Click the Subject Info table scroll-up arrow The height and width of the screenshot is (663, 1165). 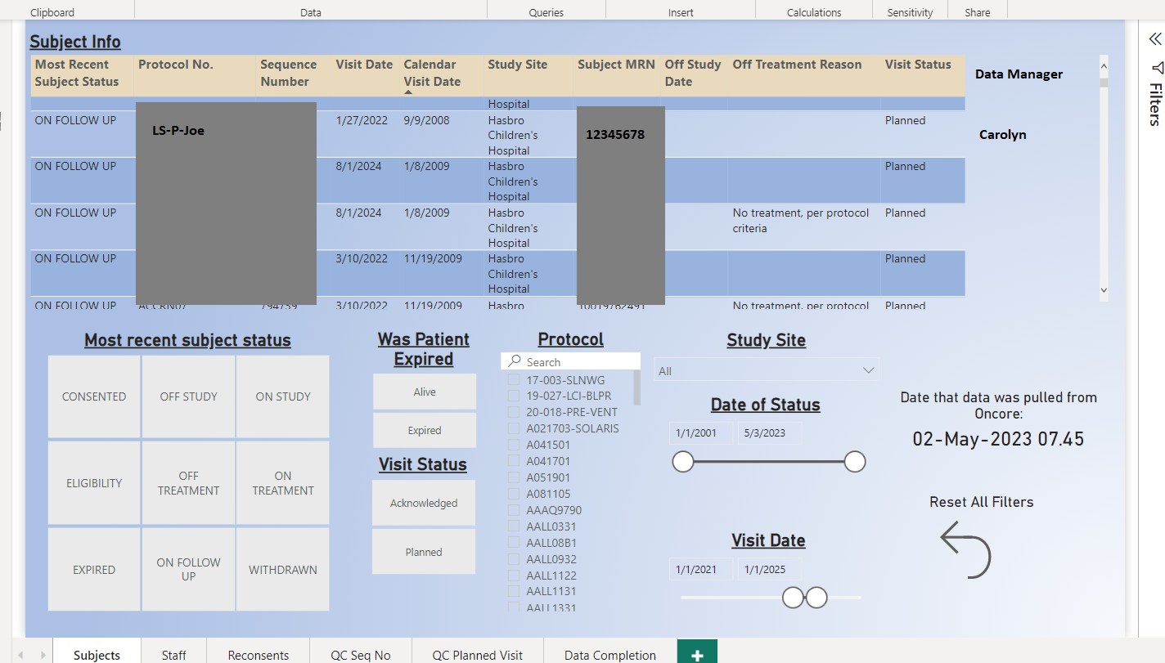coord(1104,66)
